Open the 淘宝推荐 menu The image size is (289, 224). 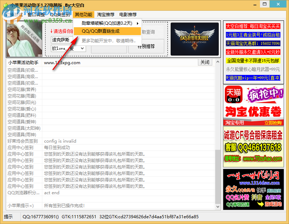(x=106, y=15)
